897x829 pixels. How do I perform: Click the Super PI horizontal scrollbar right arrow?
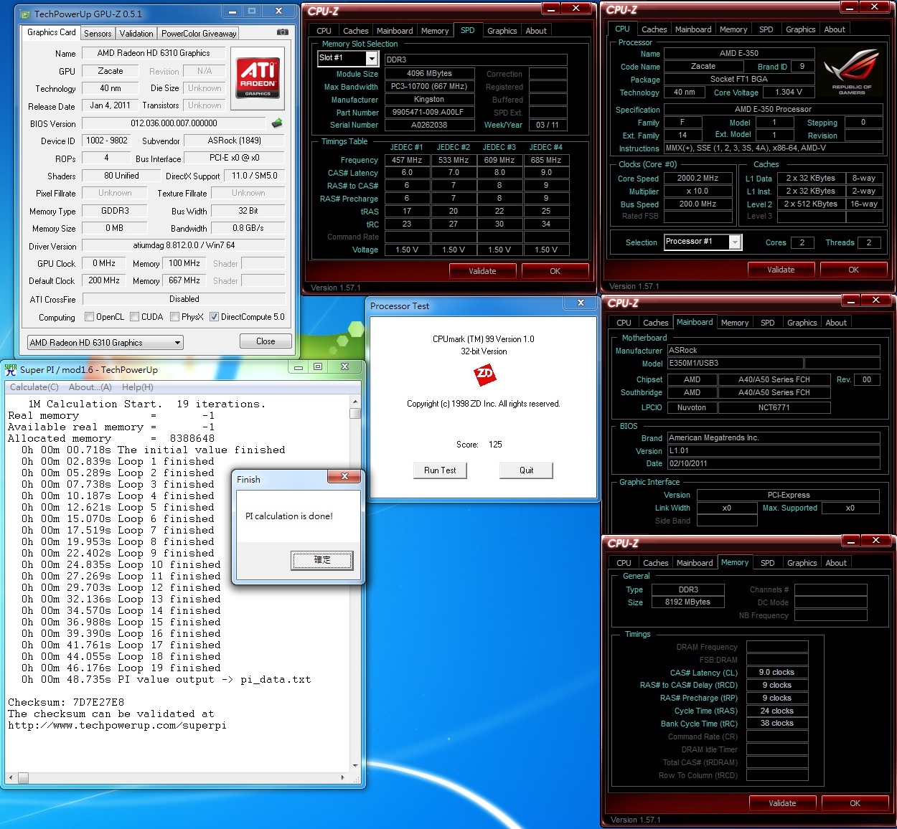pos(342,777)
